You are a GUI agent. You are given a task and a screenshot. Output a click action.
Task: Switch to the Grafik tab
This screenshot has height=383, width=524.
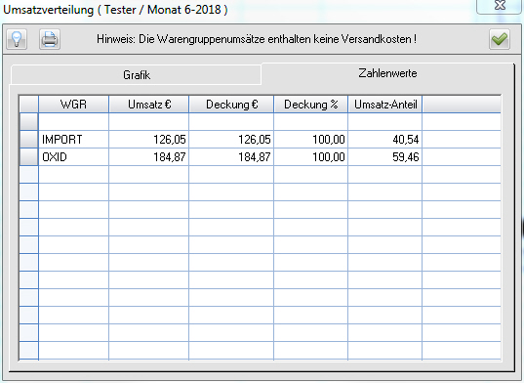coord(137,75)
